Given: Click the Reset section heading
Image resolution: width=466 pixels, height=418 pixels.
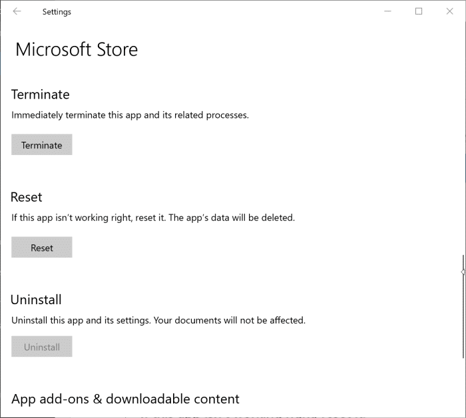Looking at the screenshot, I should coord(27,197).
